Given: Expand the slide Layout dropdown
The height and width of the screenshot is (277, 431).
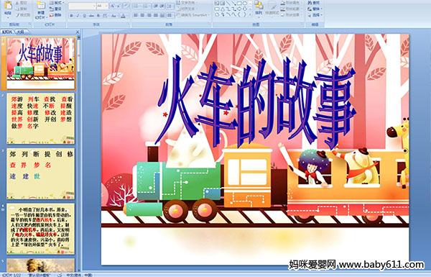Looking at the screenshot, I should 56,3.
